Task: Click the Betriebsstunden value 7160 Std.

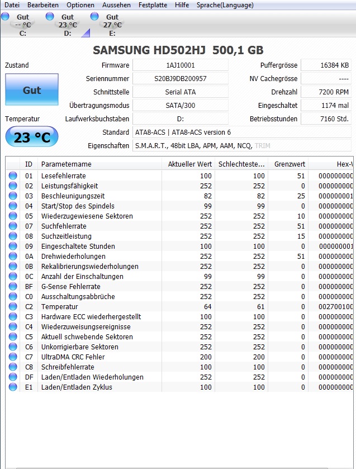Action: pos(326,119)
